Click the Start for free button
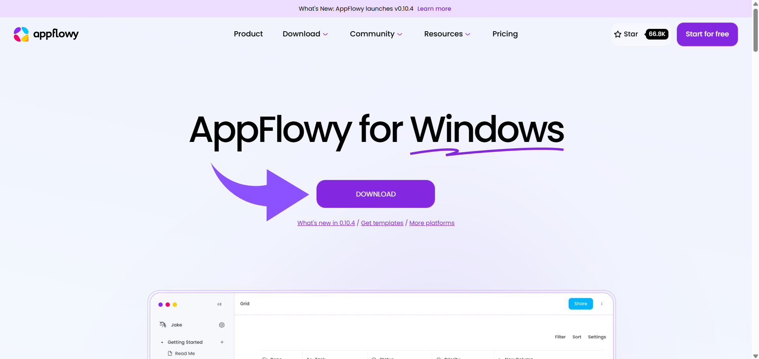Image resolution: width=759 pixels, height=359 pixels. point(707,34)
